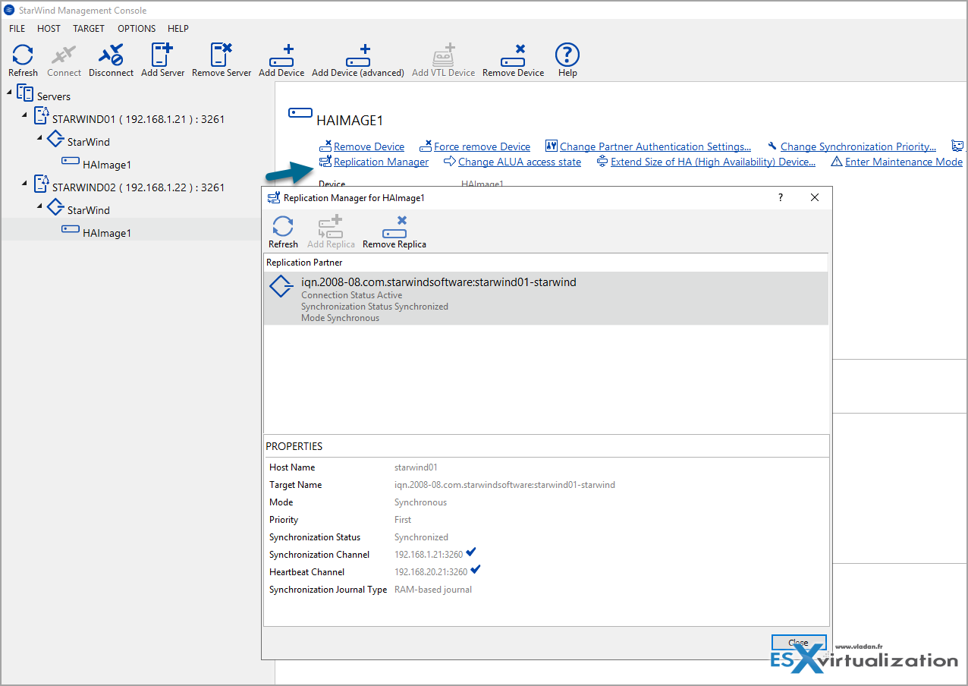
Task: Click the replication partner target icon
Action: pyautogui.click(x=281, y=287)
